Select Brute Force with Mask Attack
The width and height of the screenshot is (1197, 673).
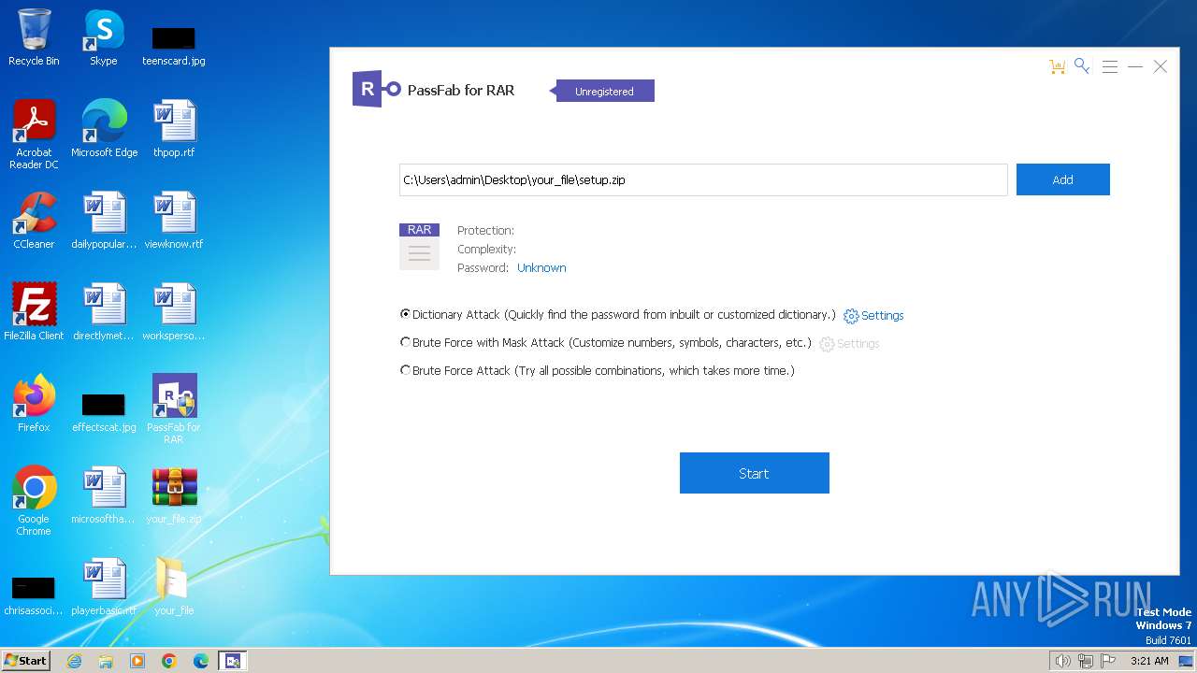606,343
